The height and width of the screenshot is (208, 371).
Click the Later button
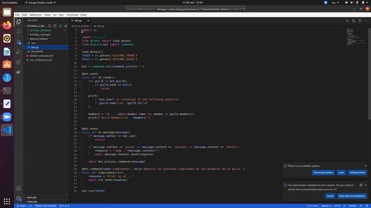(x=341, y=173)
